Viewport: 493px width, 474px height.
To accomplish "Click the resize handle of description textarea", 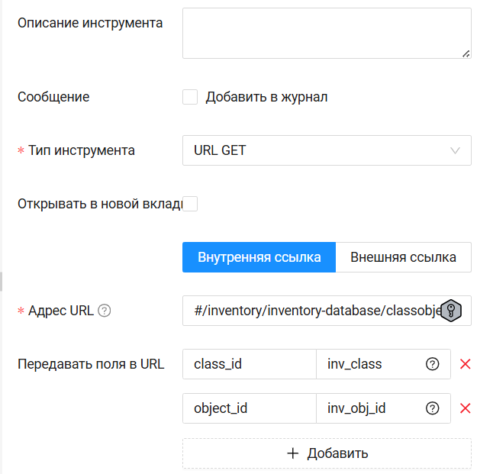I will 466,53.
